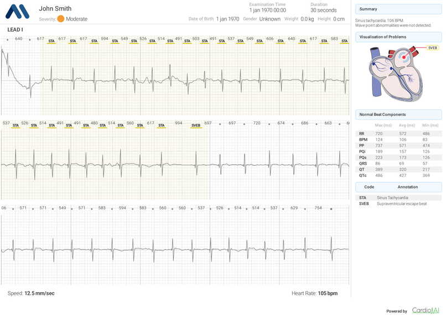The height and width of the screenshot is (316, 446).
Task: Click the 480 interval label on second strip
Action: point(94,123)
